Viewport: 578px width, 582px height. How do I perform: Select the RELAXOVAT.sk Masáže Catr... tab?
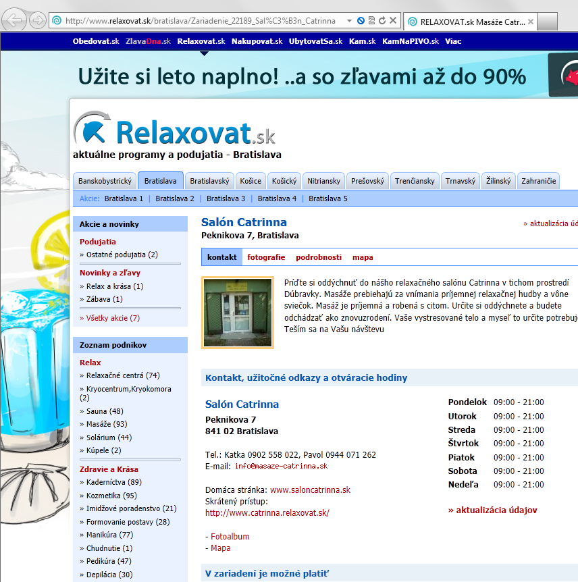pos(469,22)
